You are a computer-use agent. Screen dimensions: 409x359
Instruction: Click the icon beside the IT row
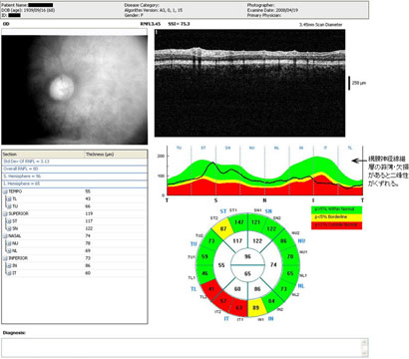tap(10, 273)
